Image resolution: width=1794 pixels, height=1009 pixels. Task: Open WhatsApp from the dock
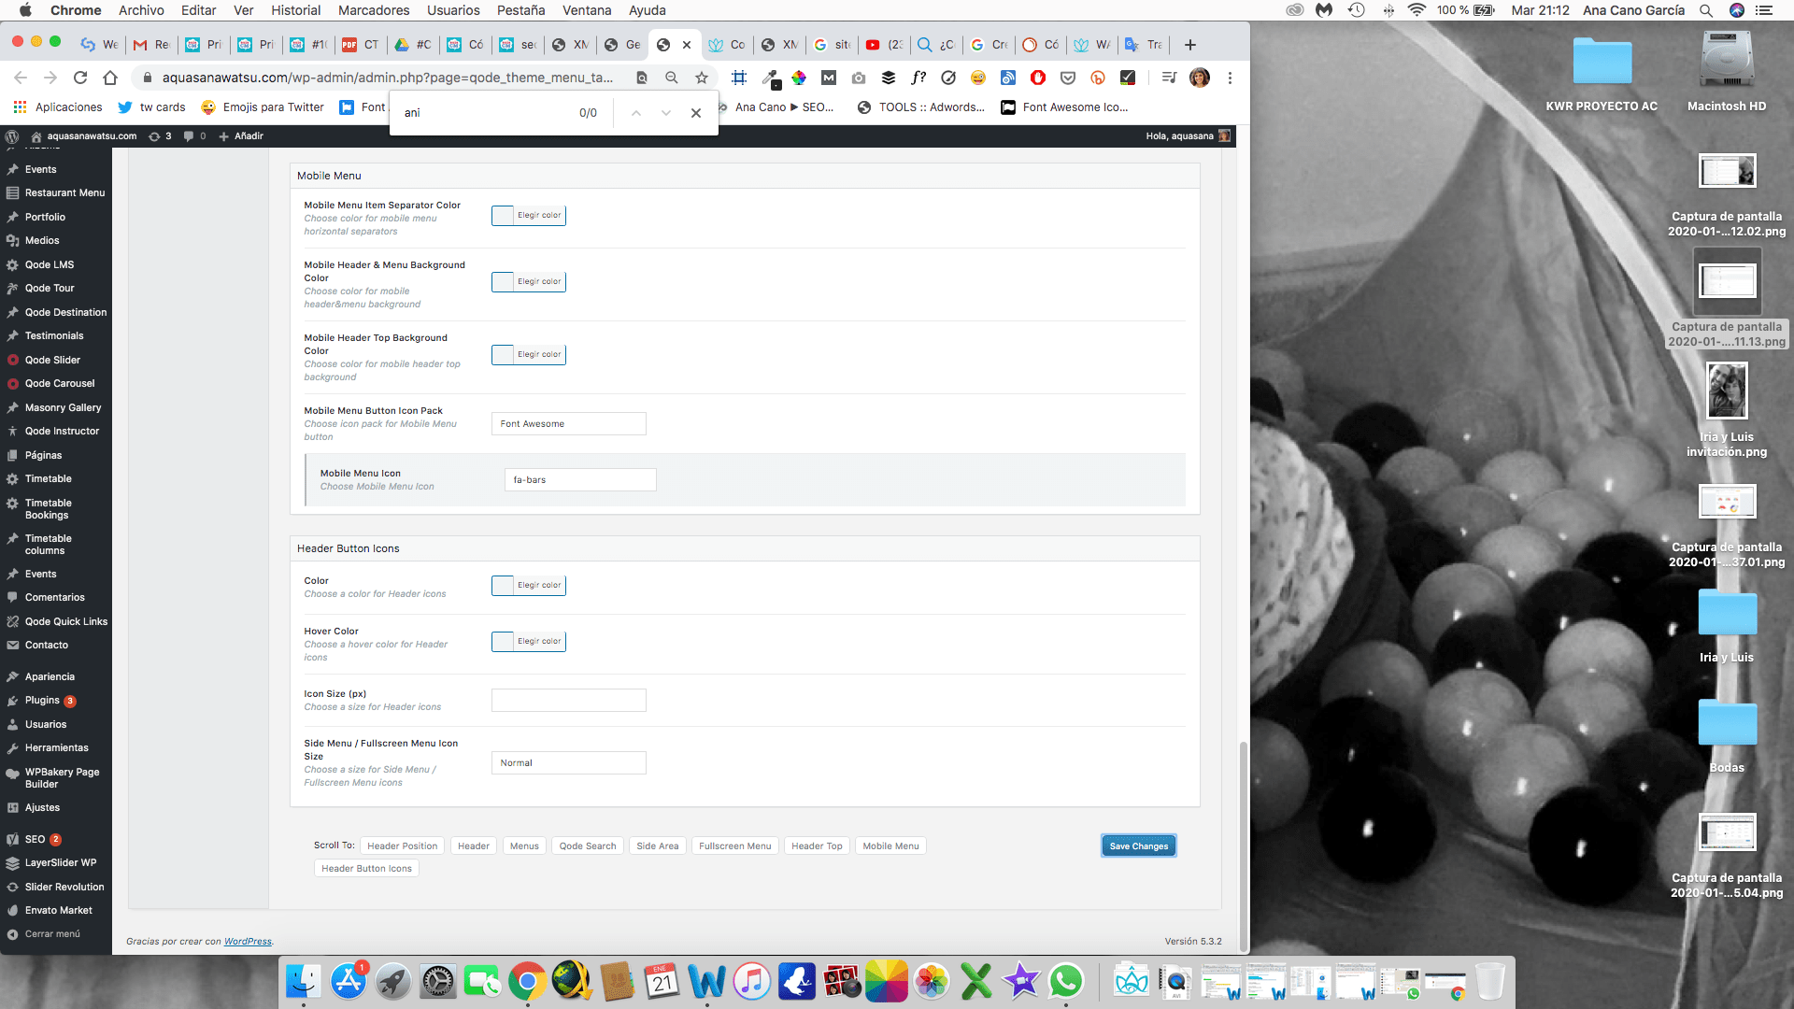point(1066,982)
